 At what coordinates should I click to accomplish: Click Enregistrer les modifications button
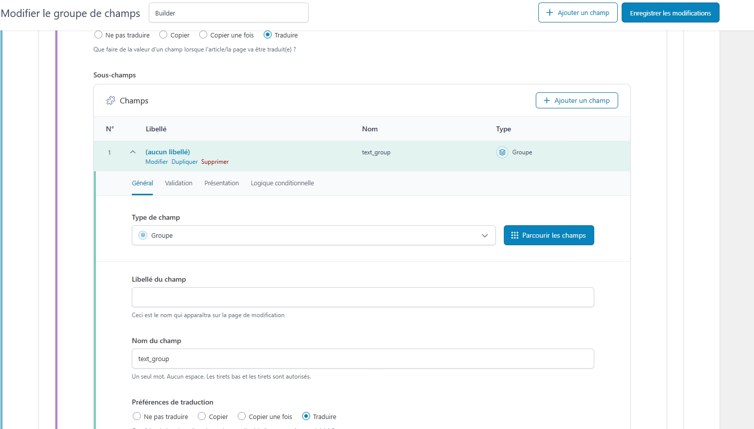670,13
